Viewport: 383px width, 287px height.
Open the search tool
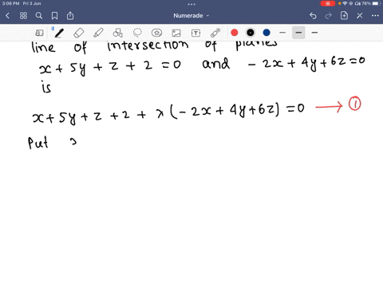pyautogui.click(x=39, y=16)
